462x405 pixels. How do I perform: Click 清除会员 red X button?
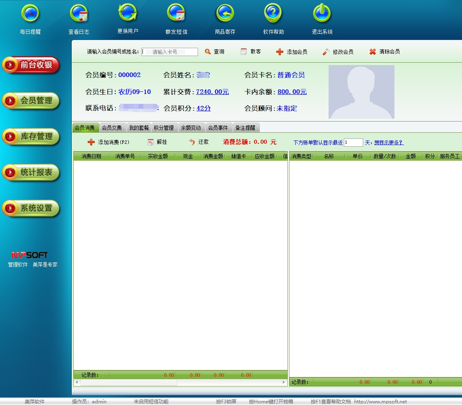click(x=384, y=52)
